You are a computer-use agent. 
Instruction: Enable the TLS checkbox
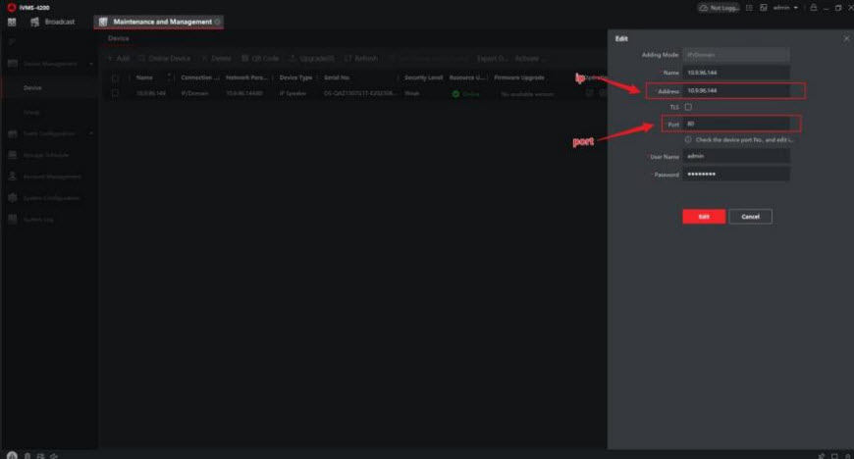(x=688, y=107)
